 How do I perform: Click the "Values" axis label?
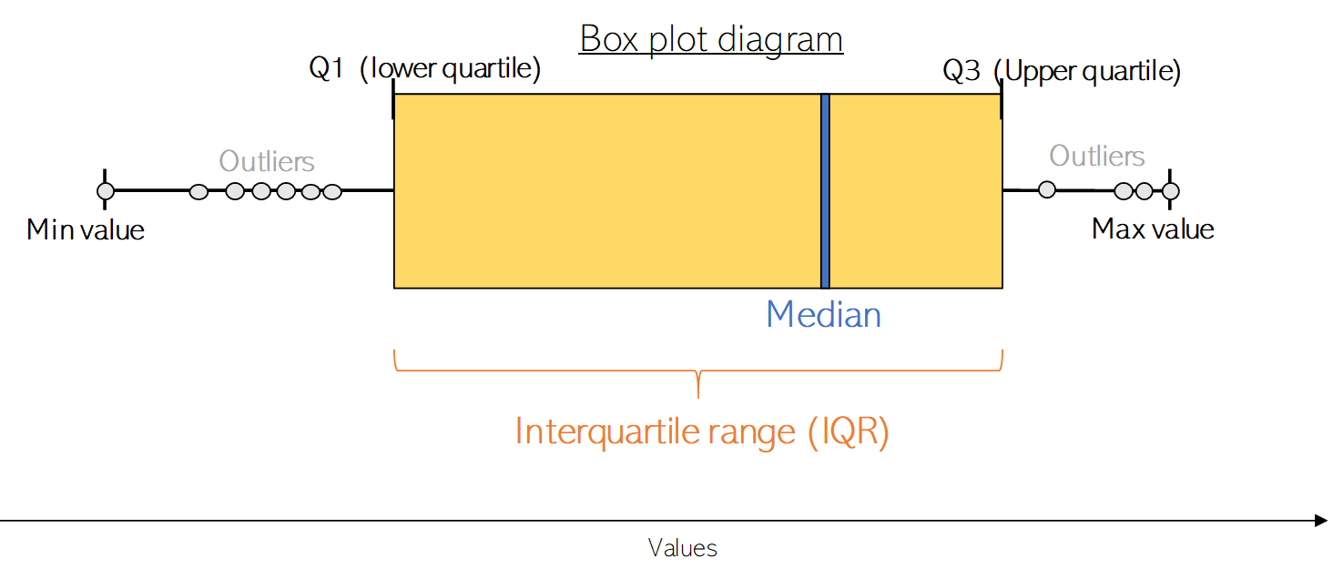[683, 548]
